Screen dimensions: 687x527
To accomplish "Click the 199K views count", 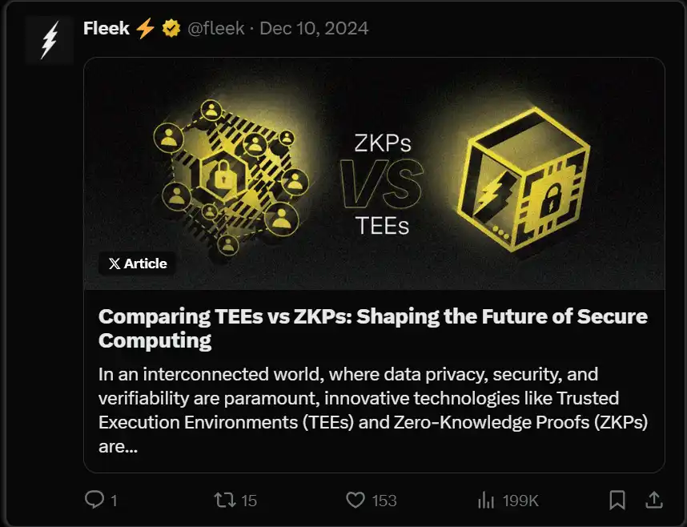I will (520, 501).
